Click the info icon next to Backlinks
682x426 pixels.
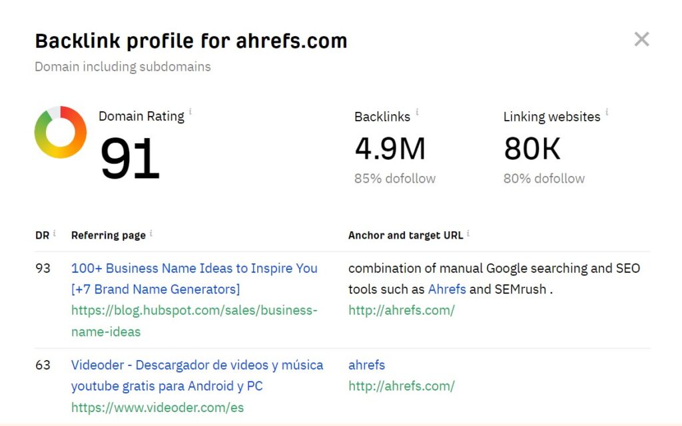tap(417, 113)
